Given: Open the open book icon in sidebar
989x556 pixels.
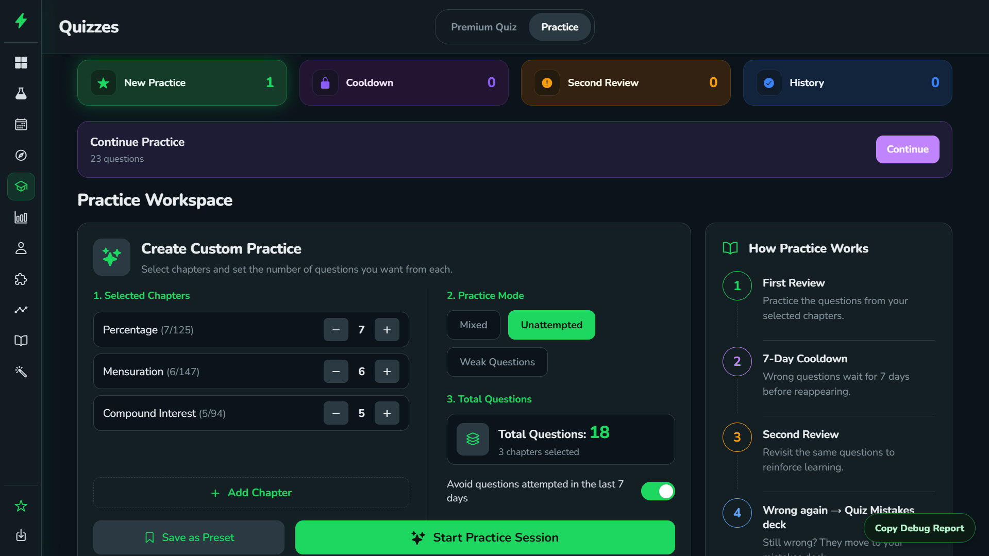Looking at the screenshot, I should pyautogui.click(x=21, y=341).
